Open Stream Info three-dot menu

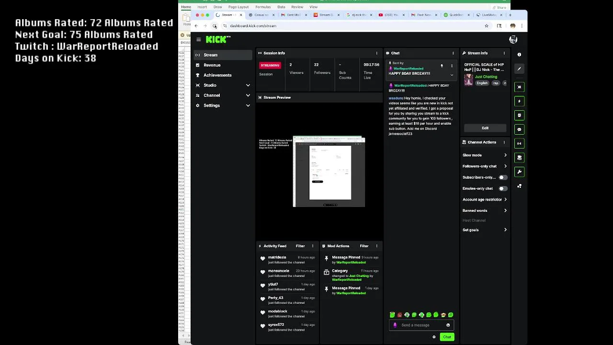504,53
